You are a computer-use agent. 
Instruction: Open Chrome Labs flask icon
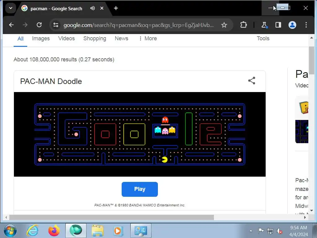point(264,25)
